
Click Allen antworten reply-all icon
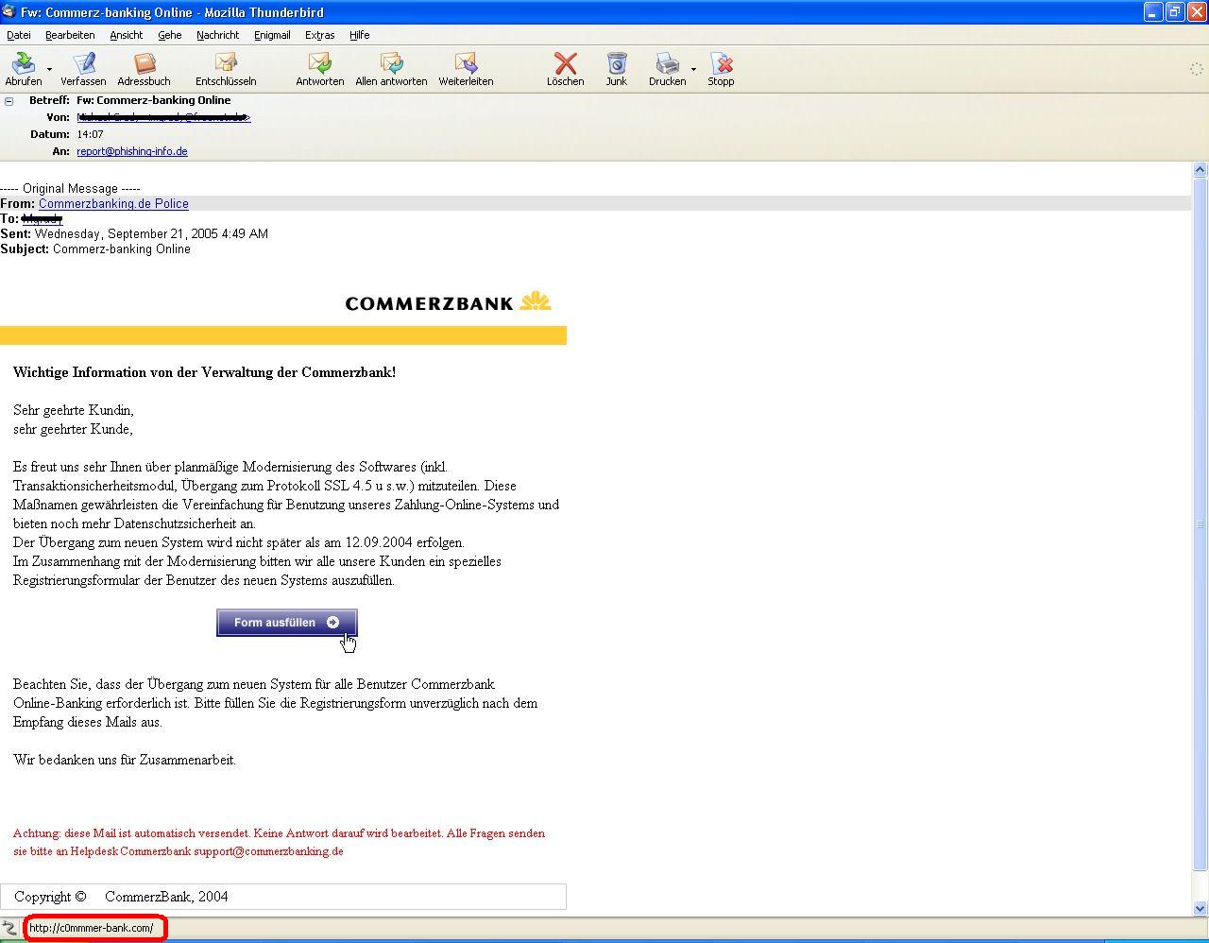pos(391,64)
